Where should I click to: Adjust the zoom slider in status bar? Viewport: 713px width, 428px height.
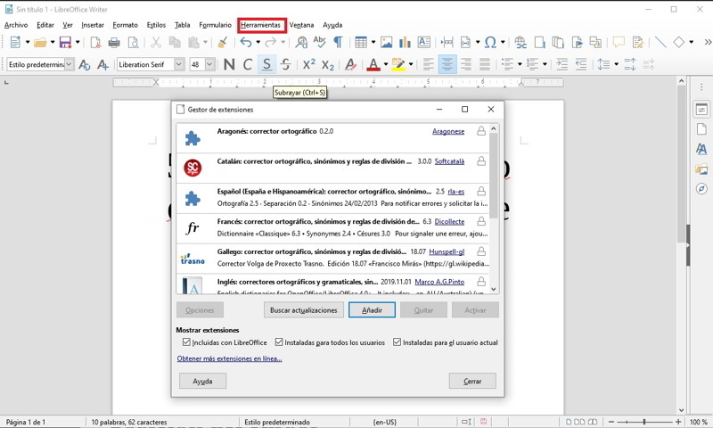point(644,422)
